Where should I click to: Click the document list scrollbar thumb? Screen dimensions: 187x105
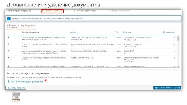click(x=179, y=39)
